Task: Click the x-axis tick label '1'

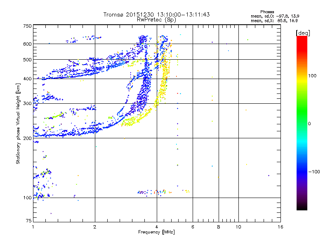Action: pyautogui.click(x=33, y=227)
